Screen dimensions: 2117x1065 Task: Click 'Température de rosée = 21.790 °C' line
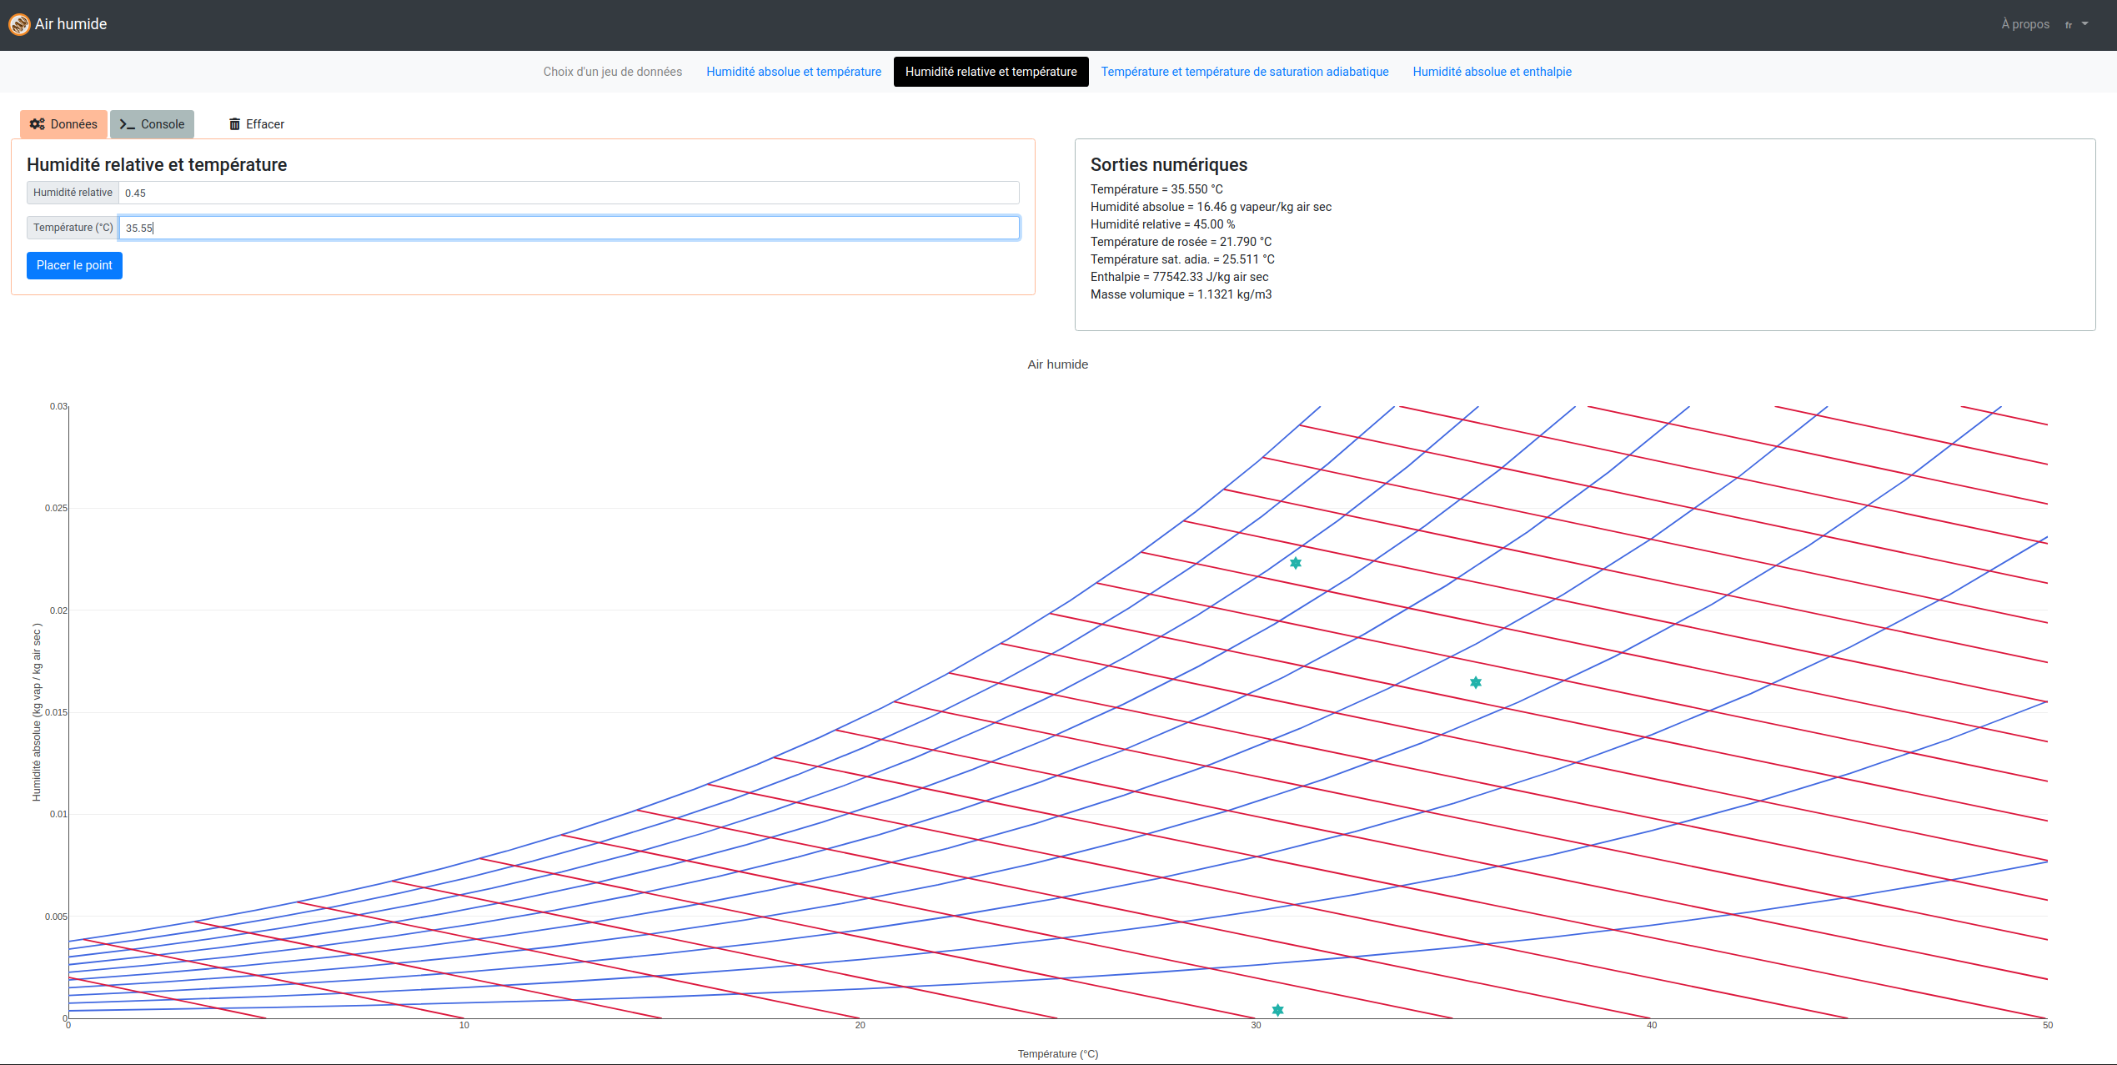(x=1181, y=242)
